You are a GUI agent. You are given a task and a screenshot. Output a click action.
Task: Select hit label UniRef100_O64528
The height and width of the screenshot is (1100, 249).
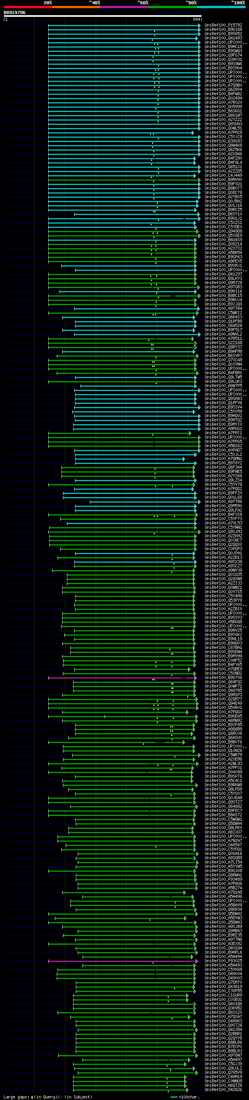point(223,325)
